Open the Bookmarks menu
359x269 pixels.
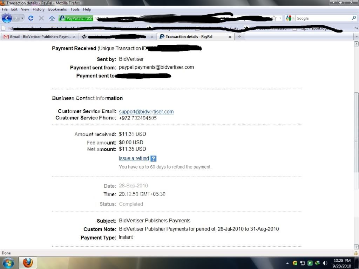pos(57,9)
